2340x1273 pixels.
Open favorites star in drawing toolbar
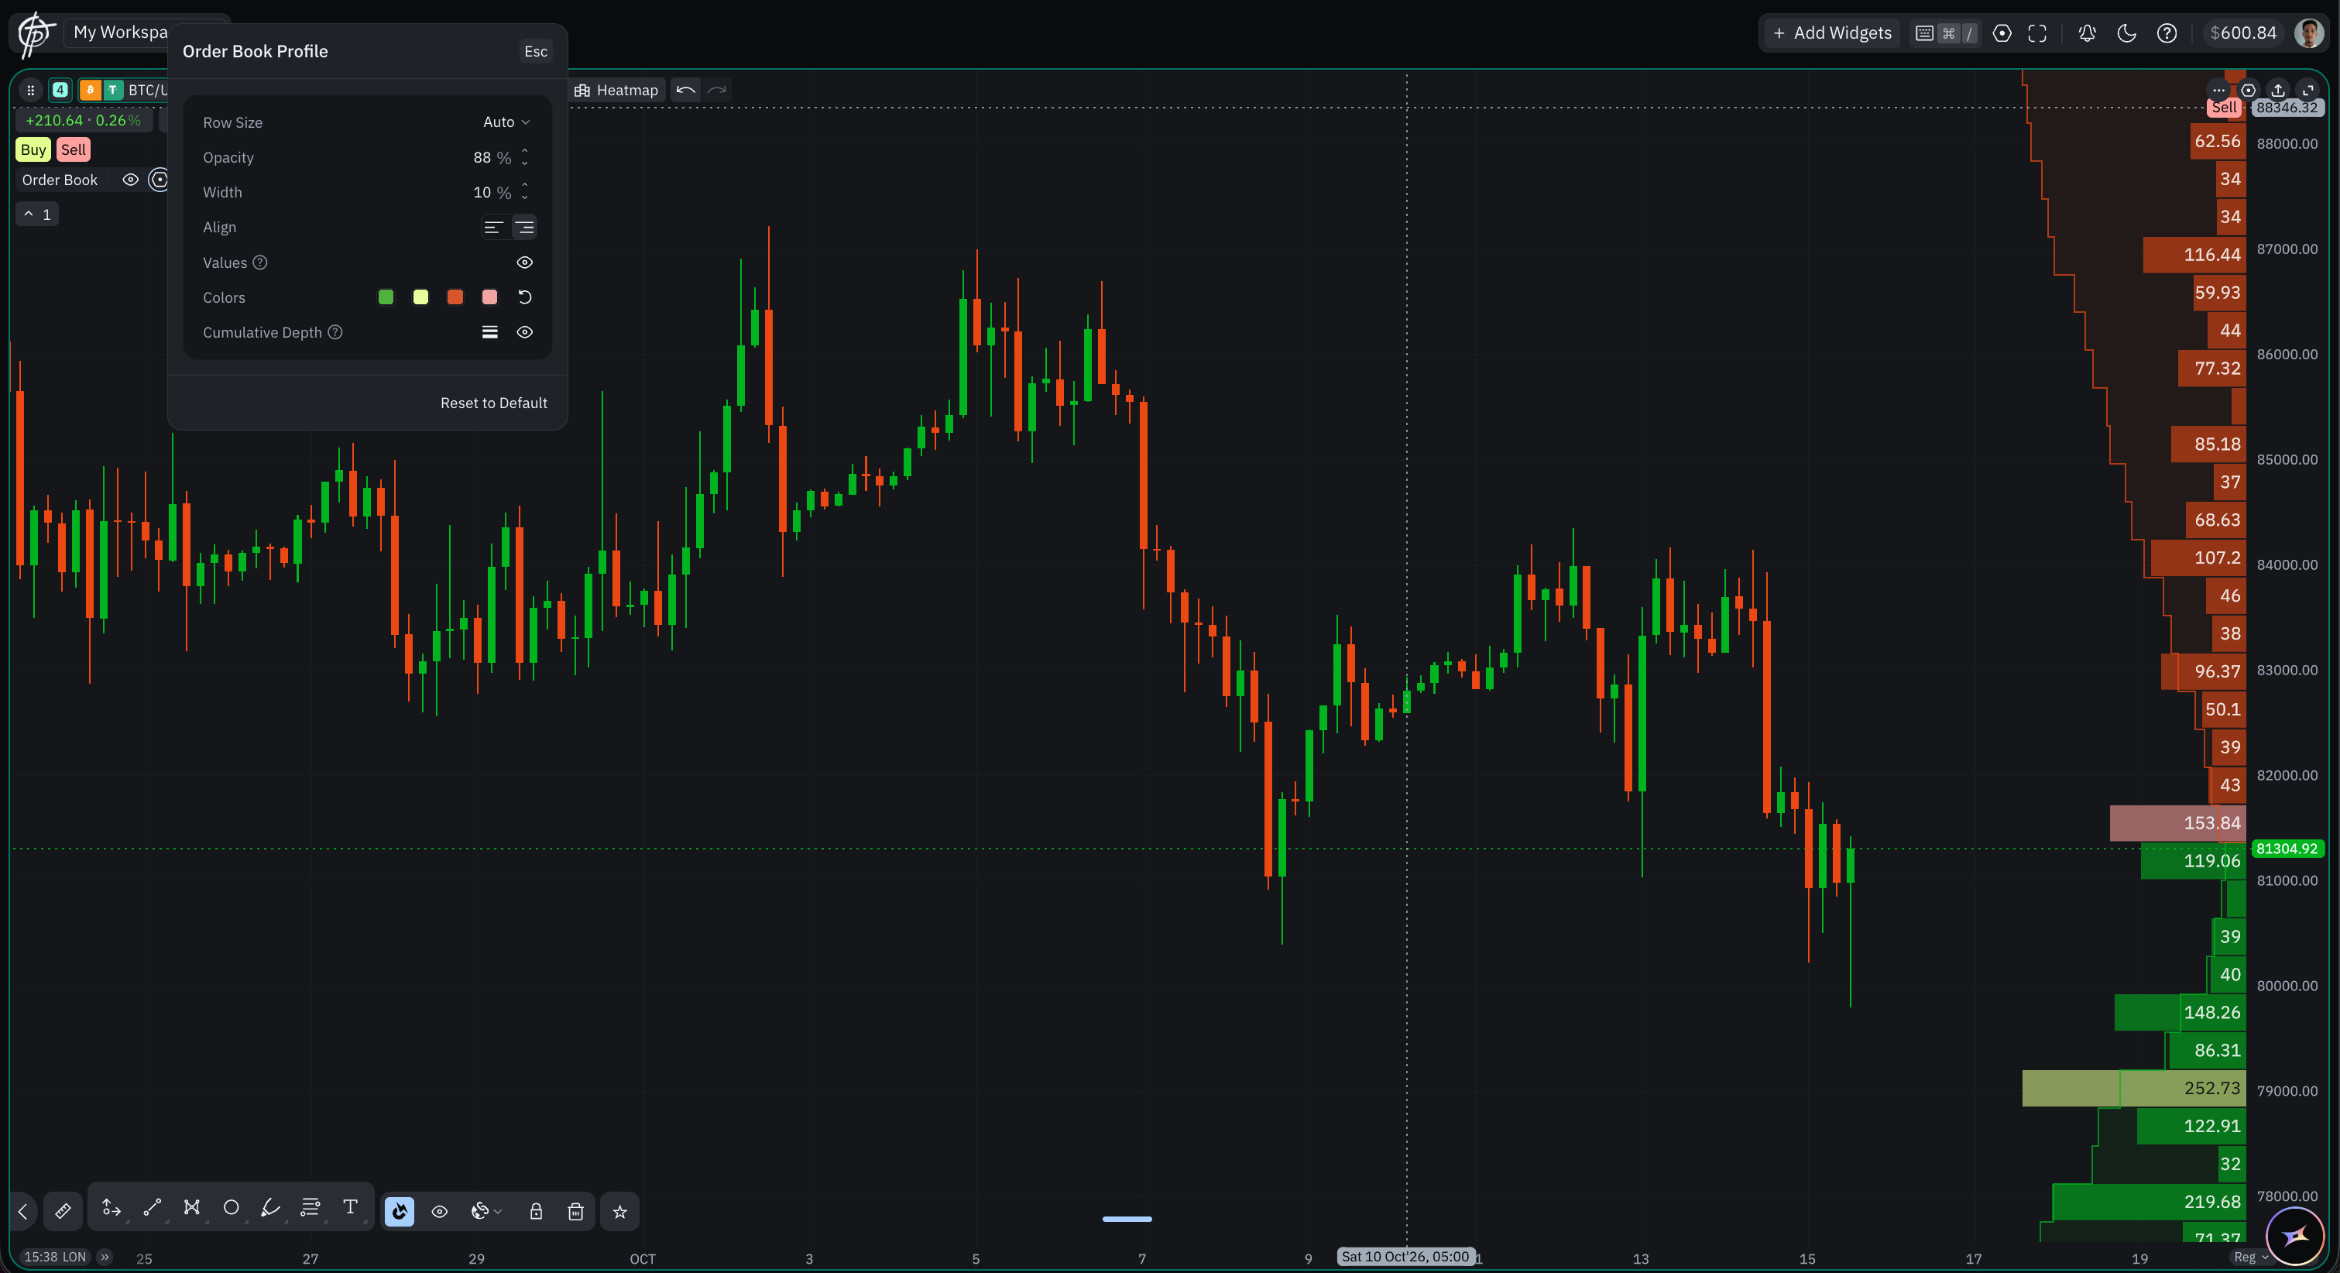tap(619, 1211)
